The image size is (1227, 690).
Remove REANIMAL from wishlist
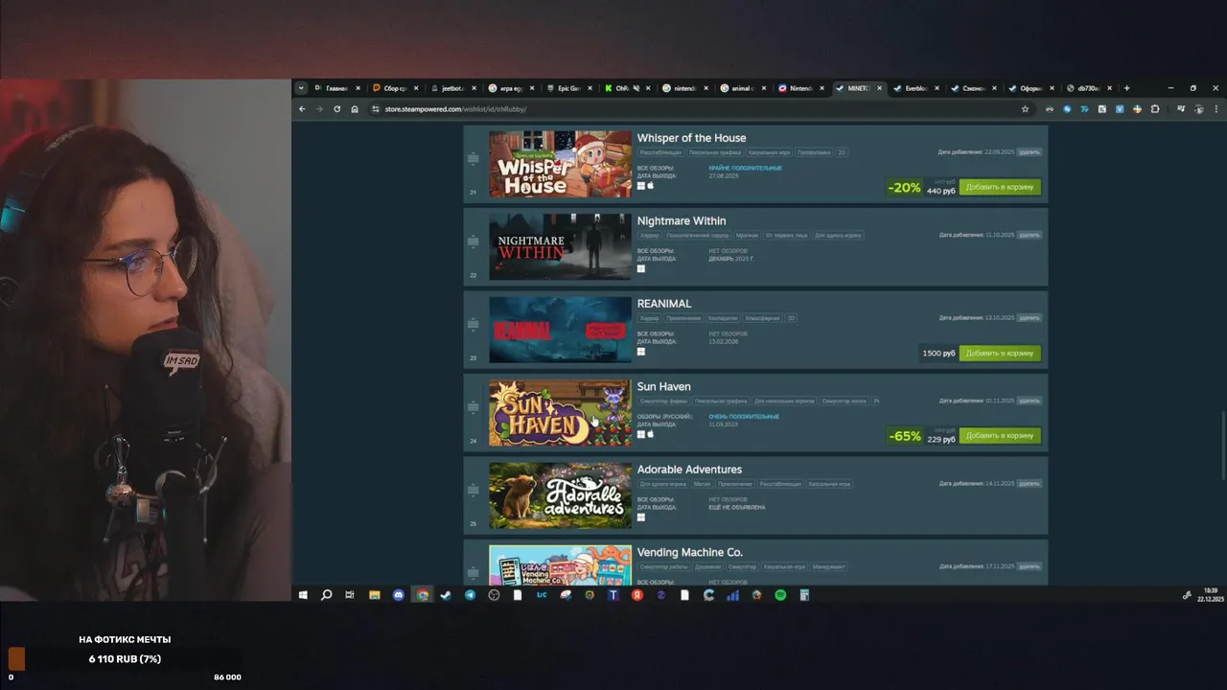pos(1029,317)
